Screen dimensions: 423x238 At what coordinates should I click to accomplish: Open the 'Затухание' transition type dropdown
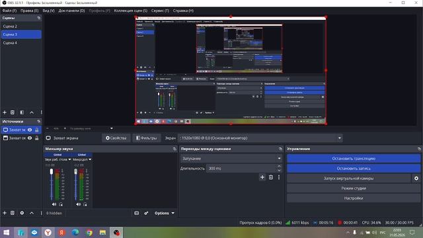[231, 159]
